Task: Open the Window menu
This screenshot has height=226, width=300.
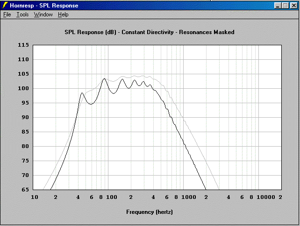Action: point(43,14)
